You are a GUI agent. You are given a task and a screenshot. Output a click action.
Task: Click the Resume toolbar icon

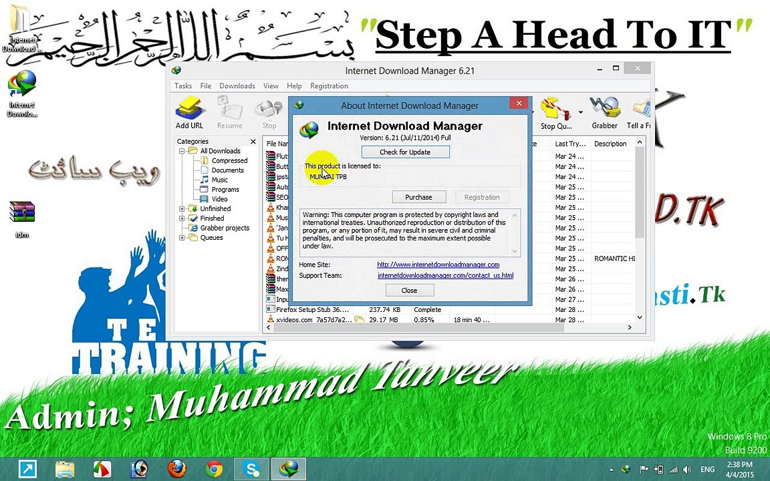click(229, 113)
